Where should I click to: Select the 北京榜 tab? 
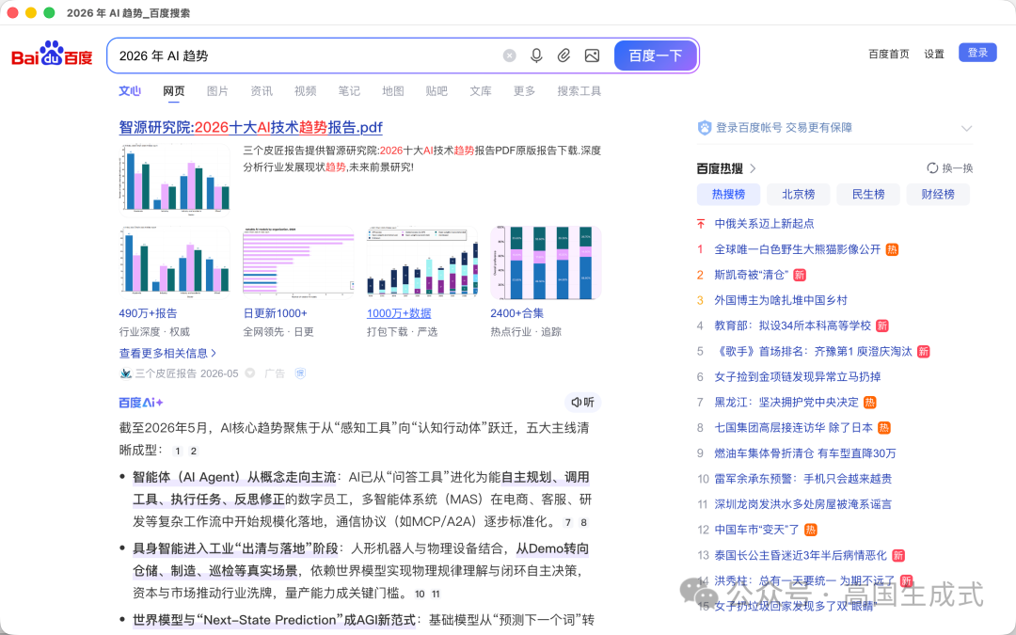[x=799, y=194]
